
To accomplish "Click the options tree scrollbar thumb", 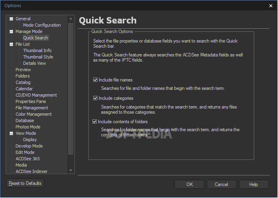I will 70,89.
